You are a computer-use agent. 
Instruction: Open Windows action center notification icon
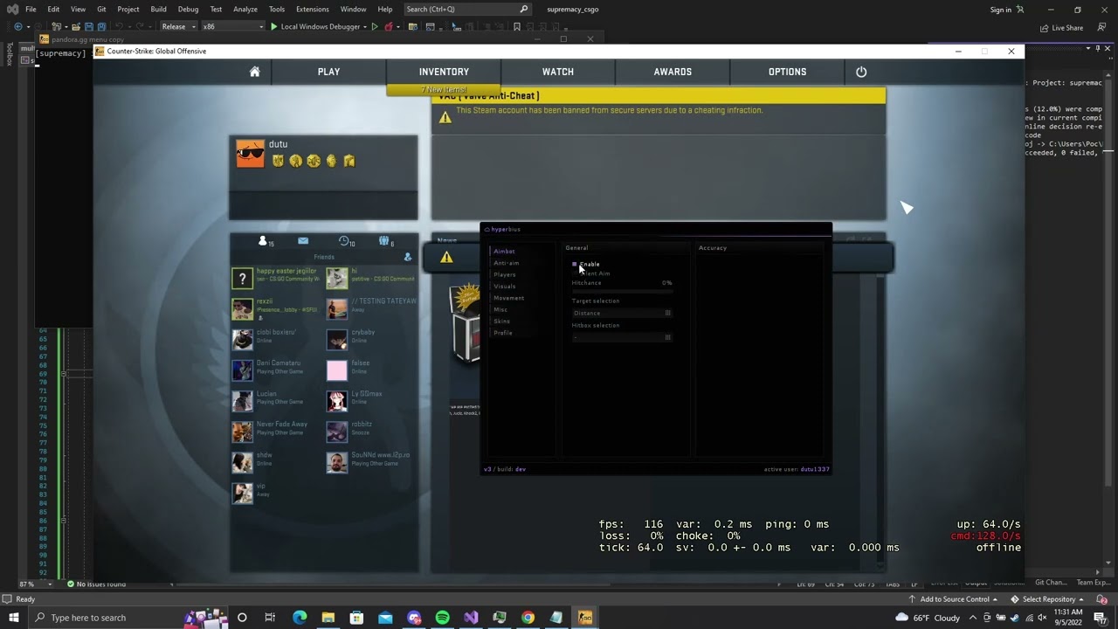coord(1100,618)
